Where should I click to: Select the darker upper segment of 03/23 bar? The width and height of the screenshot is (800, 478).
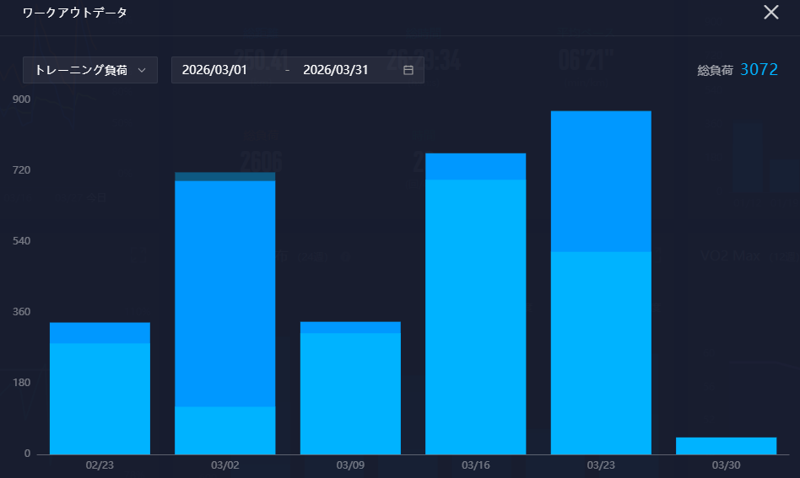(x=601, y=181)
